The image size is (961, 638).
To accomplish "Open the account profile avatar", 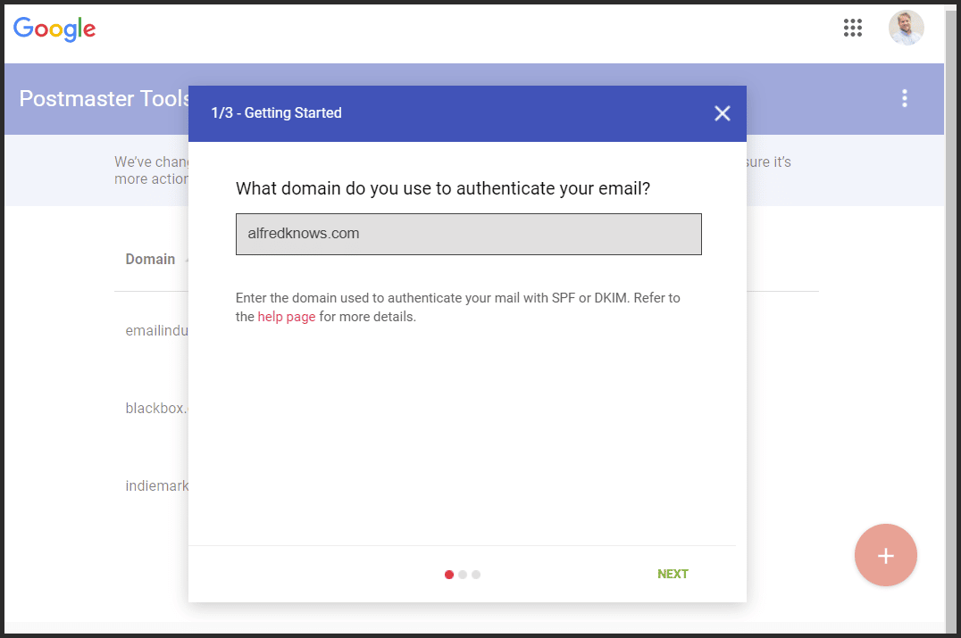I will [x=906, y=28].
